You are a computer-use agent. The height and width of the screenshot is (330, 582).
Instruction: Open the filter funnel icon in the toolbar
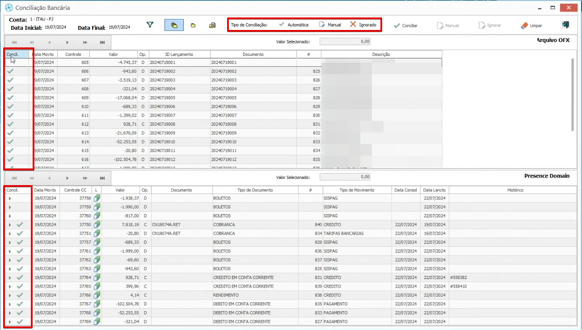coord(150,25)
